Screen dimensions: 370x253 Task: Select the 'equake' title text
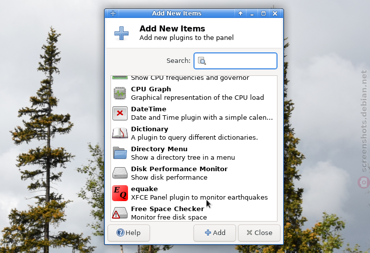(x=144, y=189)
